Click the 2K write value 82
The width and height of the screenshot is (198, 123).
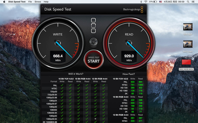[133, 93]
